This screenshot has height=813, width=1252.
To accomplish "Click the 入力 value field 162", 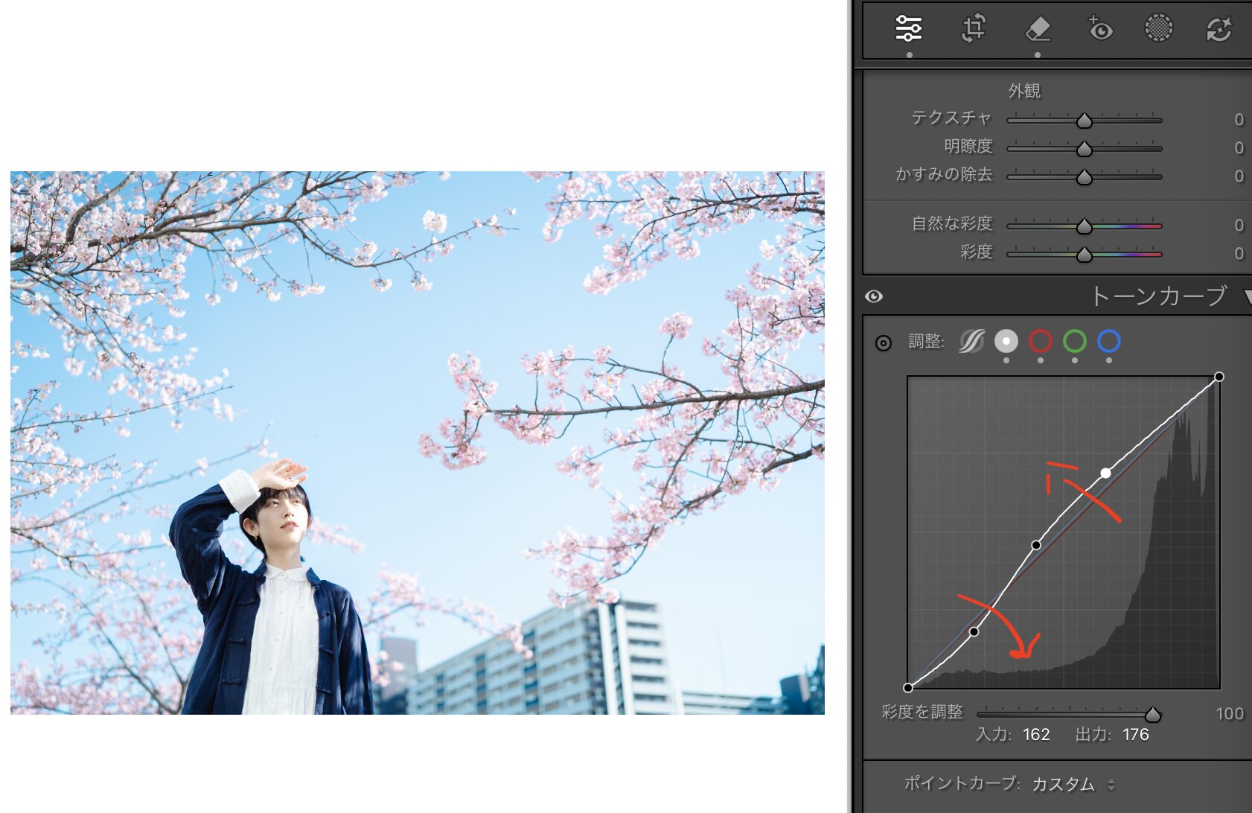I will click(x=1036, y=735).
